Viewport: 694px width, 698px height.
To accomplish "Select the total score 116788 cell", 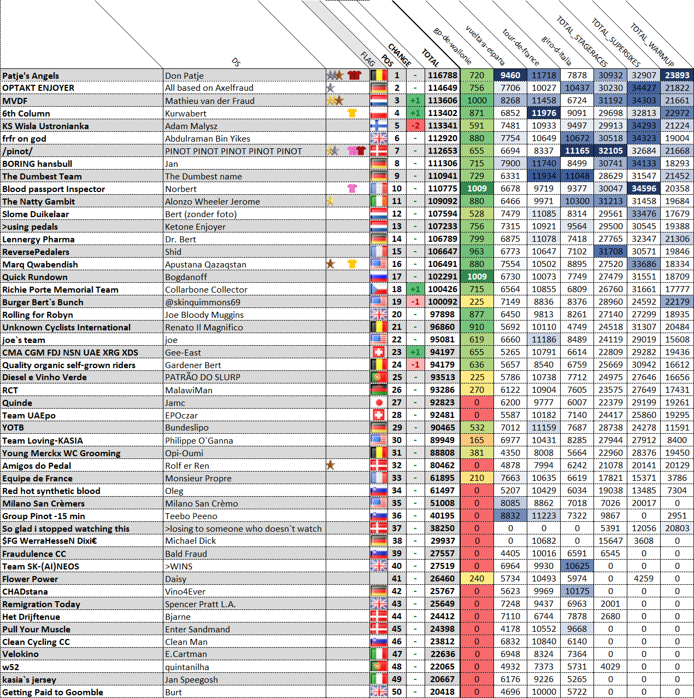I will coord(442,75).
